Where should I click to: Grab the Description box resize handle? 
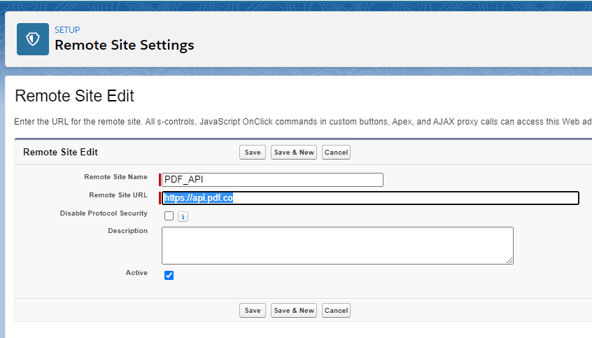point(509,260)
